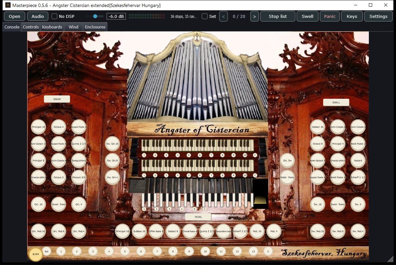396x265 pixels.
Task: Adjust the master volume slider handle
Action: coord(95,16)
